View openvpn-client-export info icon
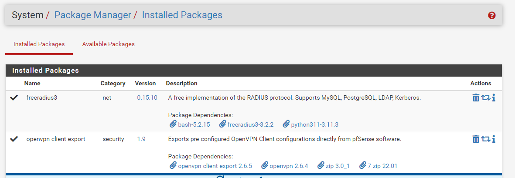The image size is (515, 178). click(494, 139)
